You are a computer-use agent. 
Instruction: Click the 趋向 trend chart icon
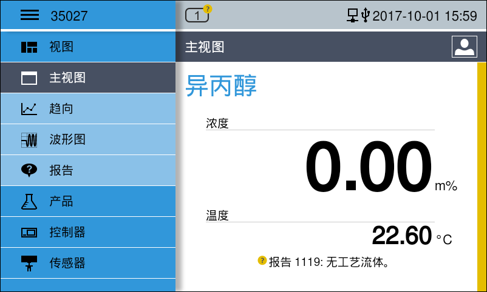[29, 109]
